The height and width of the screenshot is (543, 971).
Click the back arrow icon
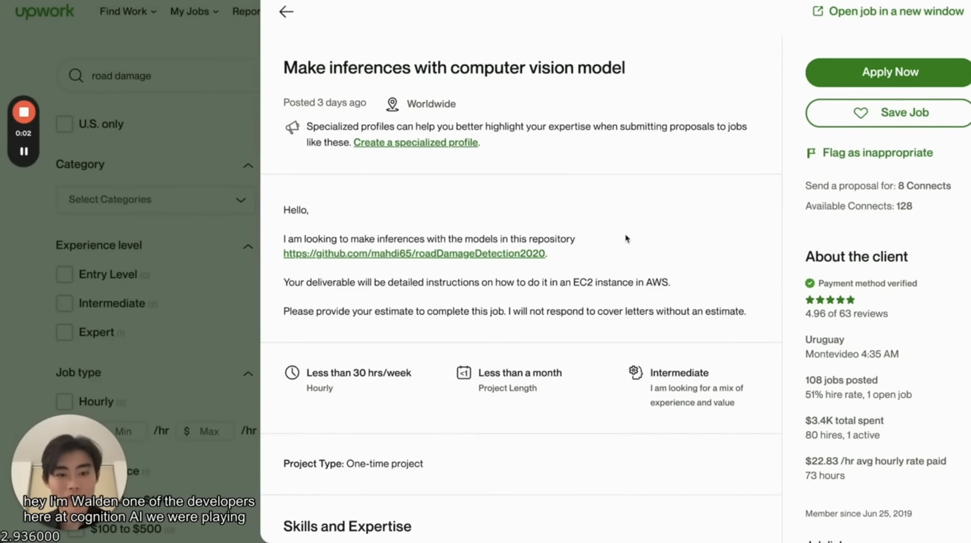point(286,12)
